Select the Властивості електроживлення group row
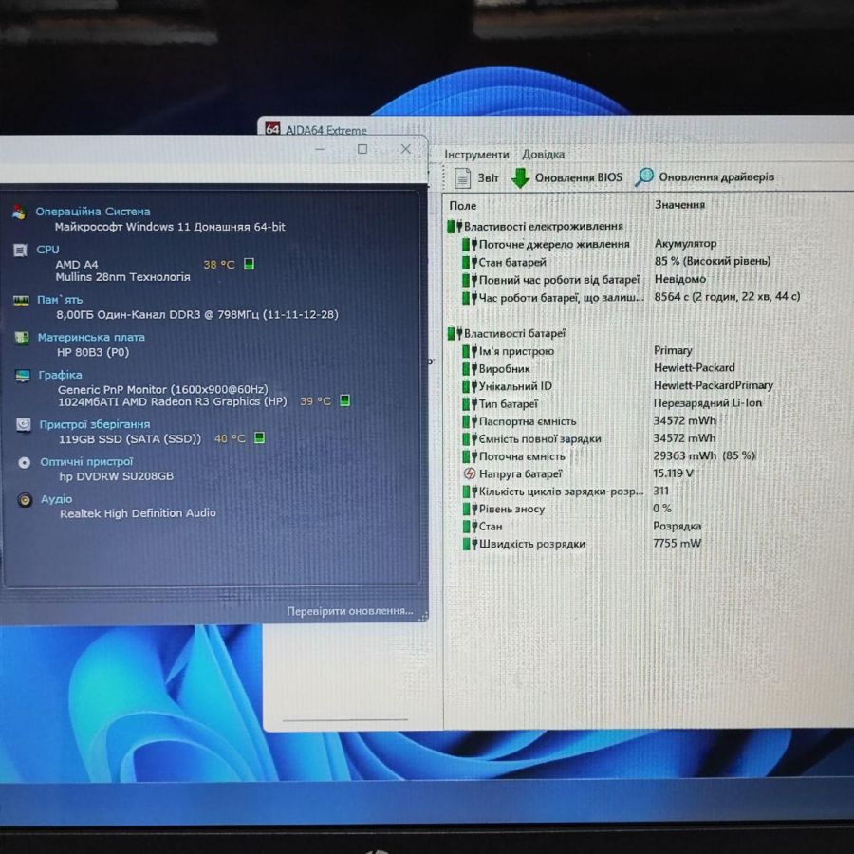The image size is (854, 854). pos(535,226)
